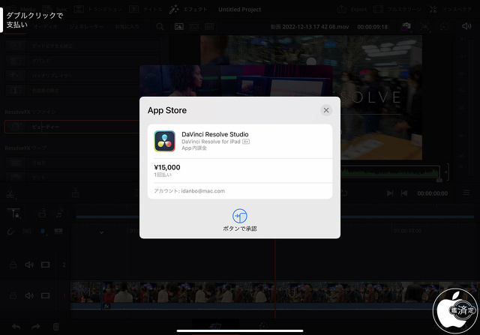
Task: Select the ¥15,000 price row
Action: tap(239, 170)
